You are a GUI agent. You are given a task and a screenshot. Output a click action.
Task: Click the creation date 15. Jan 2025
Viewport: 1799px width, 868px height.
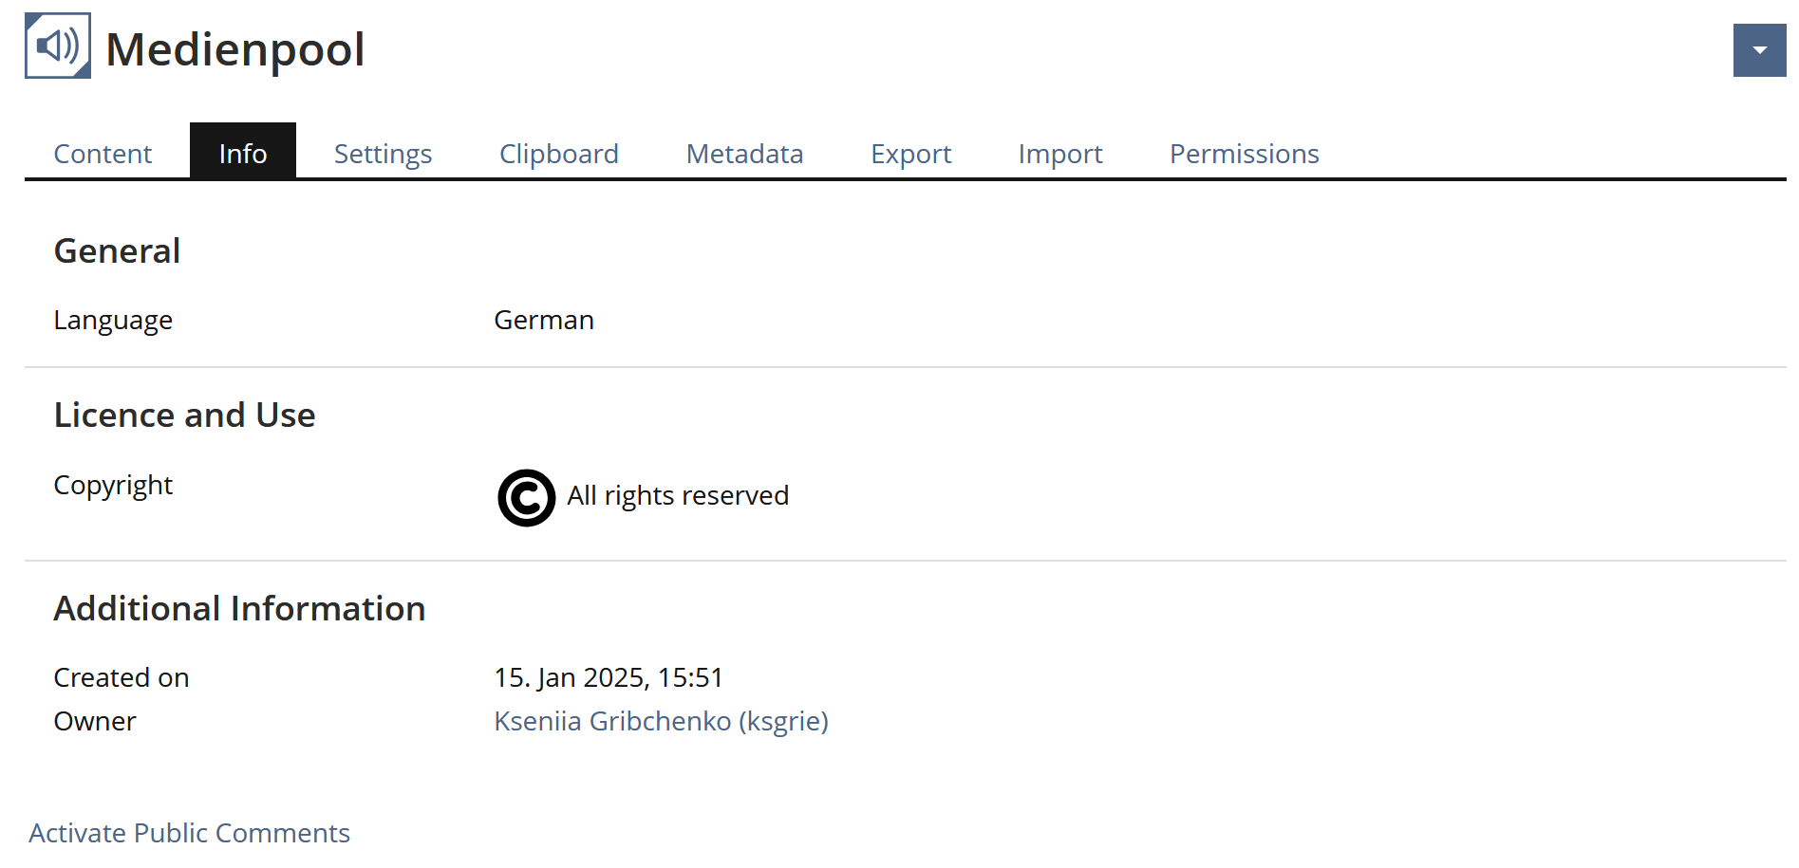[609, 677]
